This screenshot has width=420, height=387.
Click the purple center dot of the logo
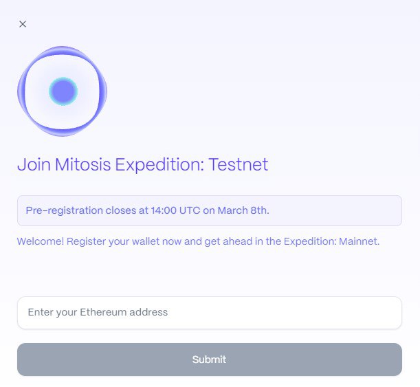click(63, 91)
